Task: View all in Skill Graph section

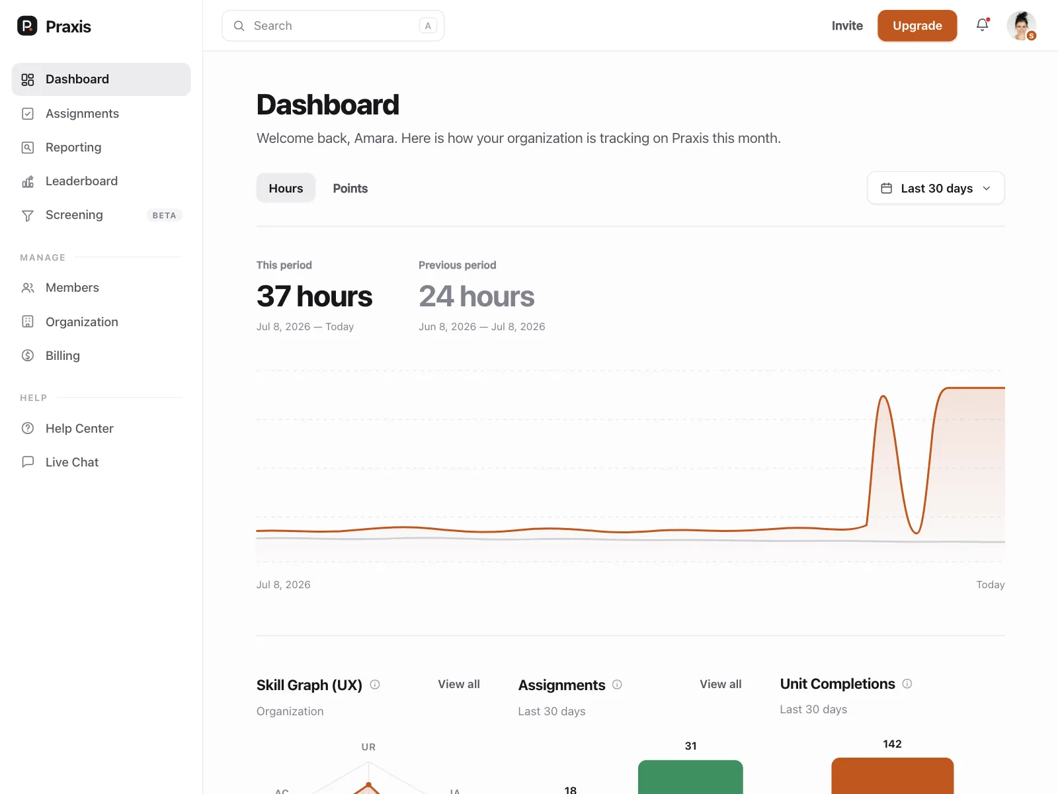Action: (x=459, y=684)
